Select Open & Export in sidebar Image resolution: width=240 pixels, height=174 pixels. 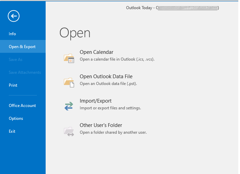tap(23, 47)
